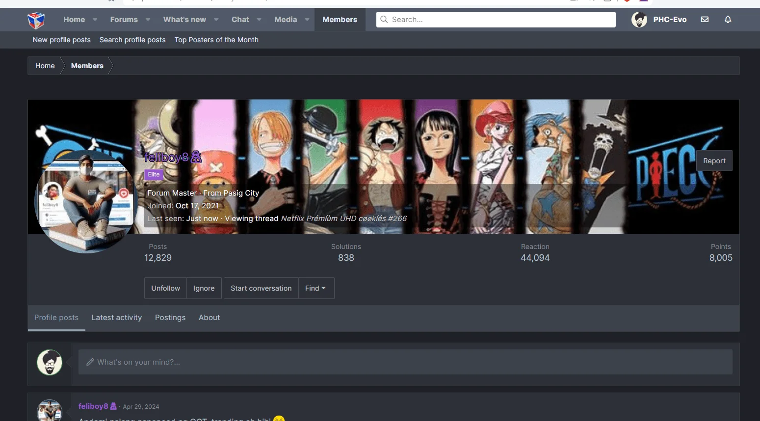The image size is (760, 421).
Task: Open the inbox envelope icon
Action: (x=705, y=20)
